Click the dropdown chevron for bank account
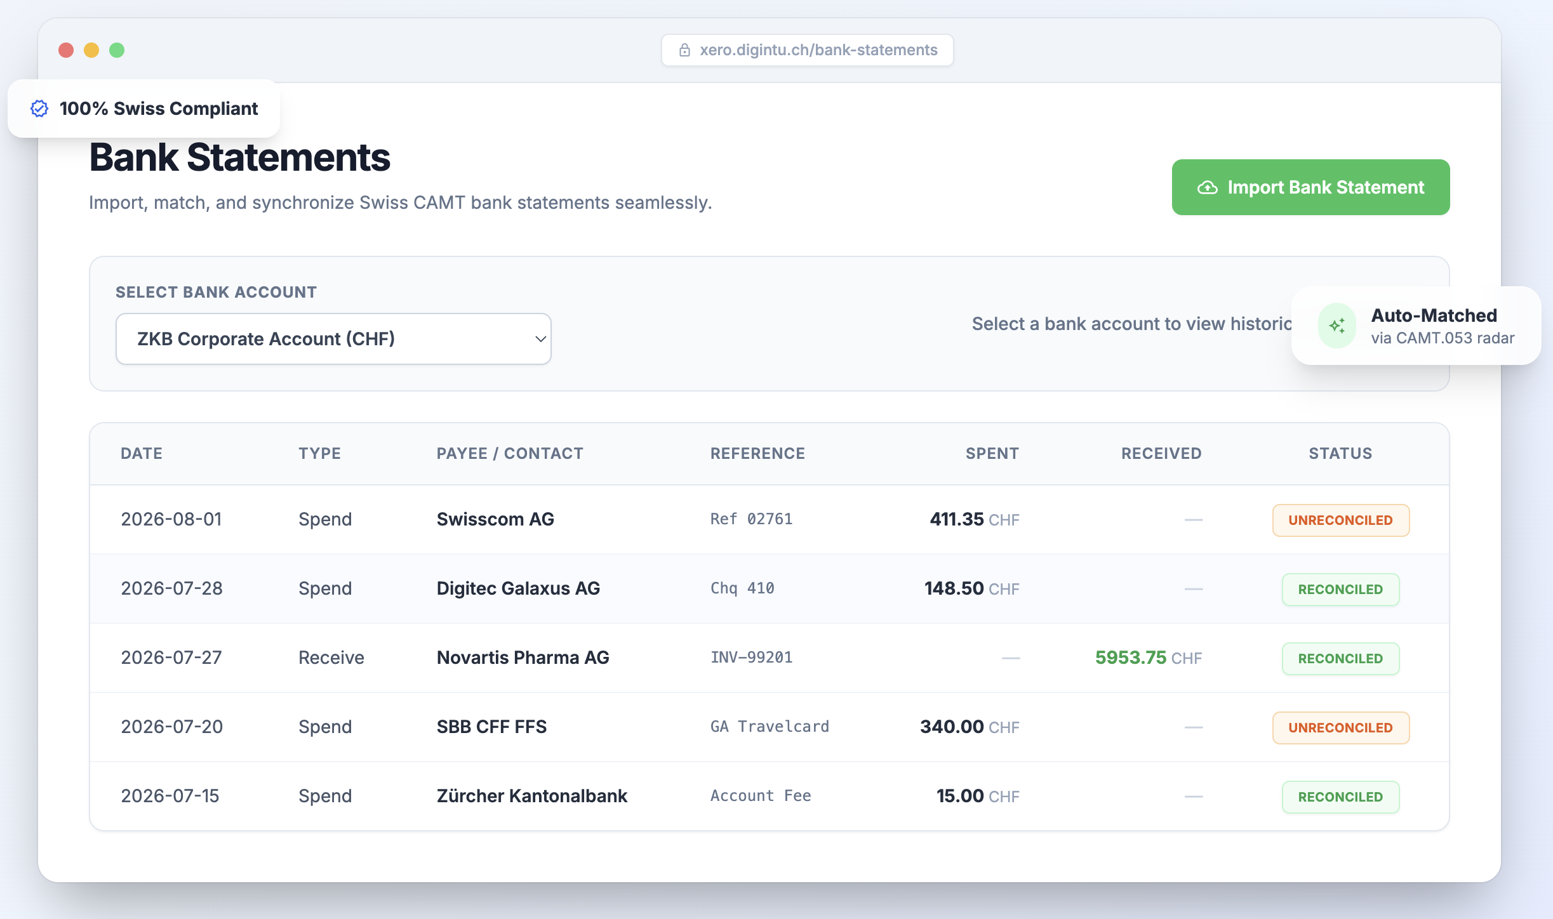The height and width of the screenshot is (919, 1553). click(540, 339)
